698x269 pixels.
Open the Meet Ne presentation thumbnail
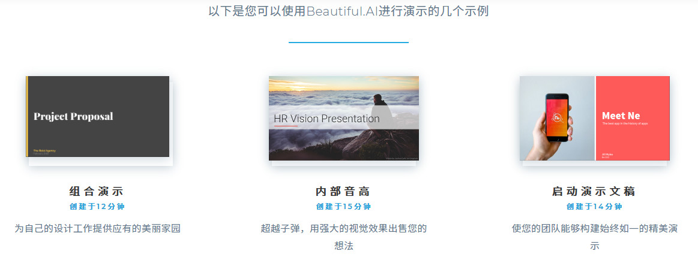(595, 118)
